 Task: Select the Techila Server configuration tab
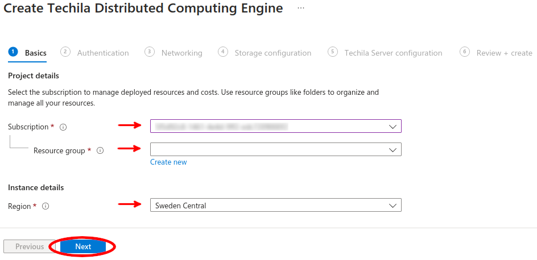[393, 53]
